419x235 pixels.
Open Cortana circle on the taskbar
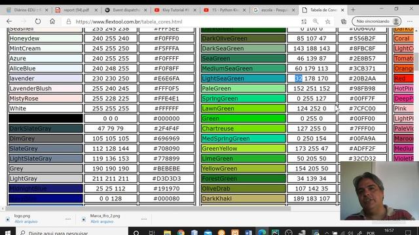pos(136,232)
